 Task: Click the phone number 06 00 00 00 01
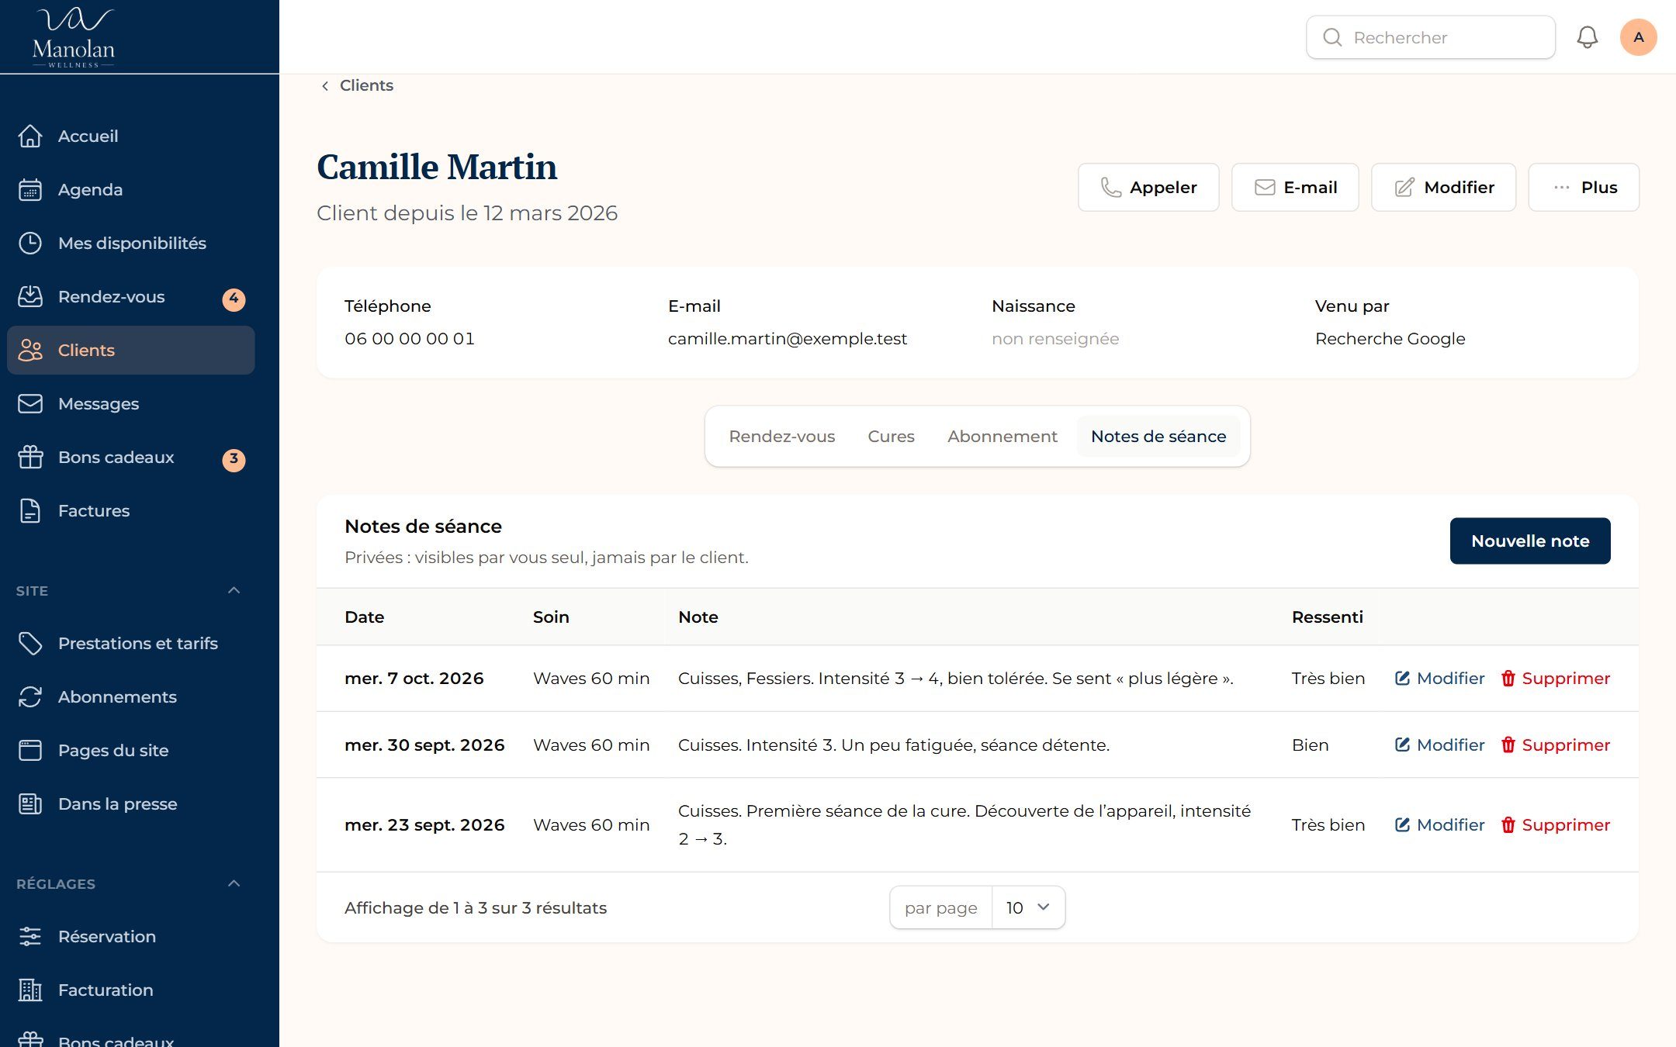pyautogui.click(x=410, y=339)
